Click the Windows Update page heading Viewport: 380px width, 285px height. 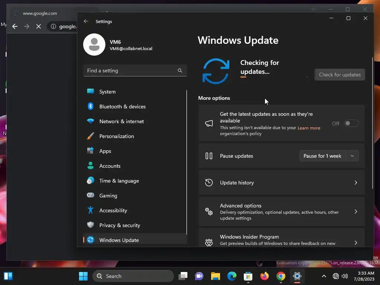click(238, 40)
